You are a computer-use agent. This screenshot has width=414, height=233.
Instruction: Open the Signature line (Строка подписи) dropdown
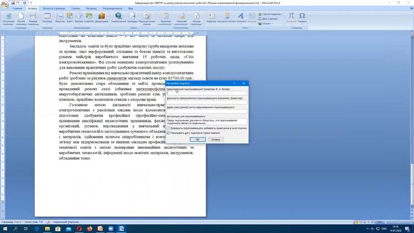click(x=270, y=14)
